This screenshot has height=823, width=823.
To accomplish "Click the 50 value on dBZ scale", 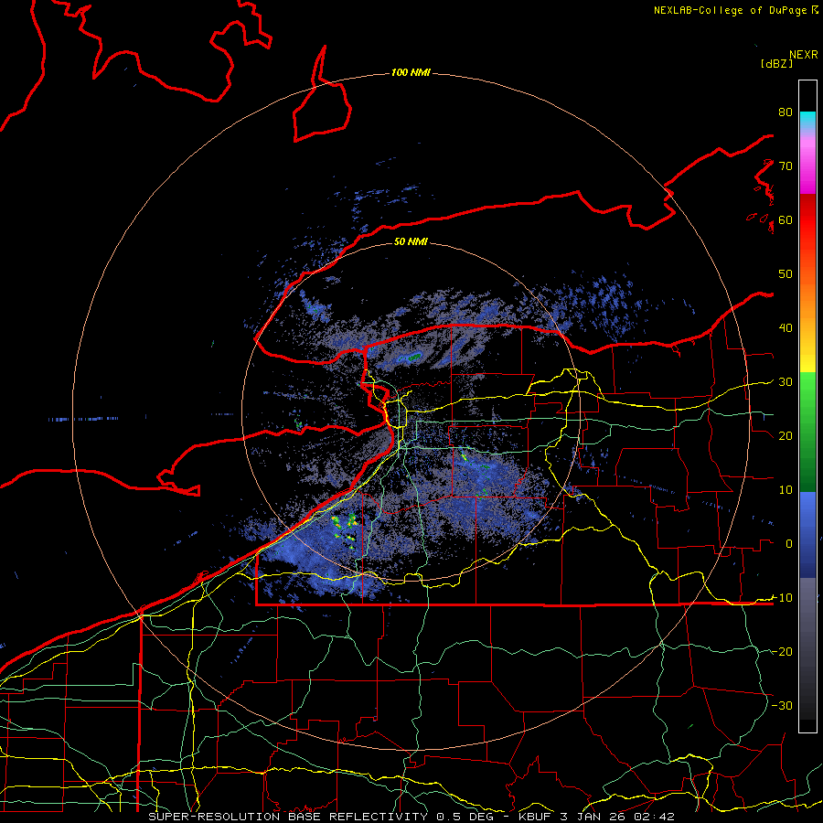I will click(786, 274).
